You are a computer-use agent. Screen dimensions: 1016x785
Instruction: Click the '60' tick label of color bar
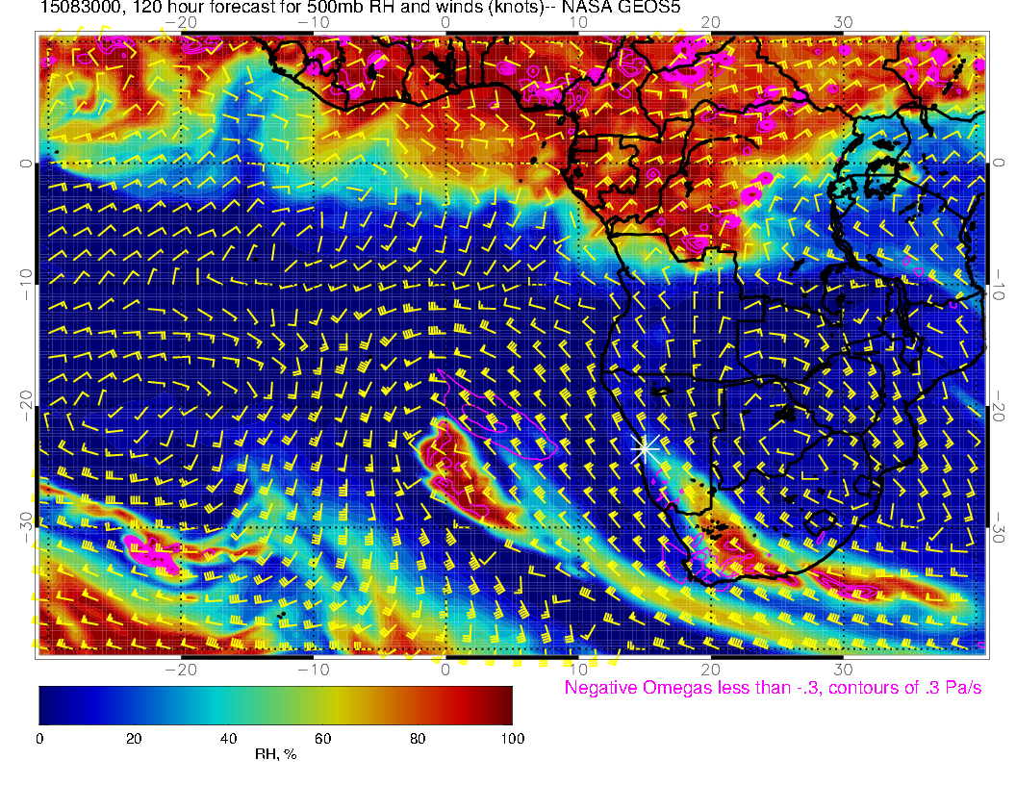click(323, 739)
